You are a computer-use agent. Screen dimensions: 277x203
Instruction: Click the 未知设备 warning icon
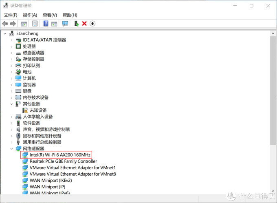coord(25,110)
